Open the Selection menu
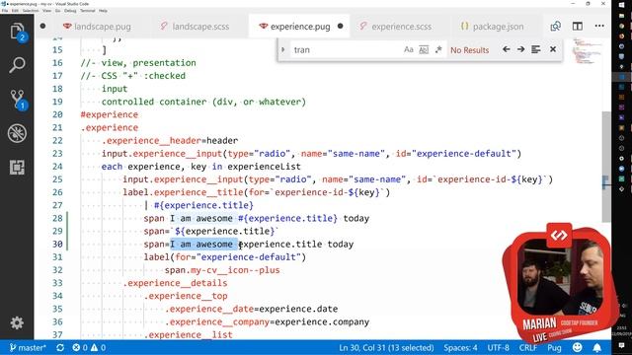632x355 pixels. coord(31,11)
